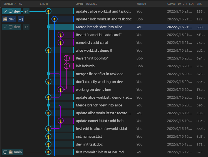The image size is (208, 157).
Task: Select the merge node of 'Merge branch 'dev' into alice' at 553
Action: (48, 27)
